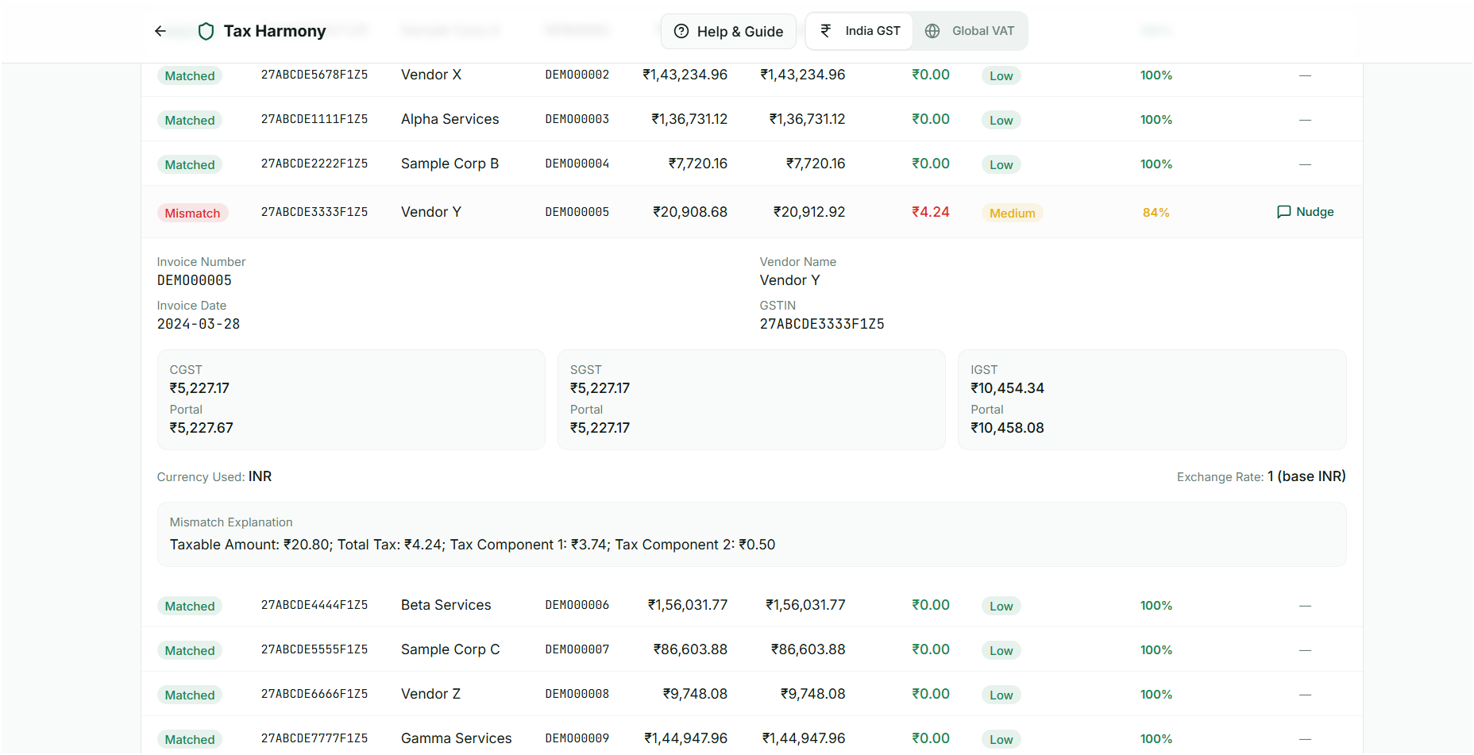Click the ₹4.24 difference value

[x=931, y=212]
